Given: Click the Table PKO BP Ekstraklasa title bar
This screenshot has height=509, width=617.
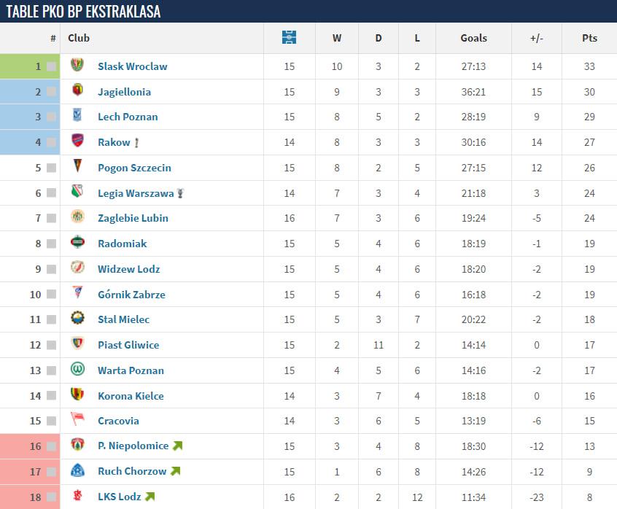Looking at the screenshot, I should pos(83,11).
